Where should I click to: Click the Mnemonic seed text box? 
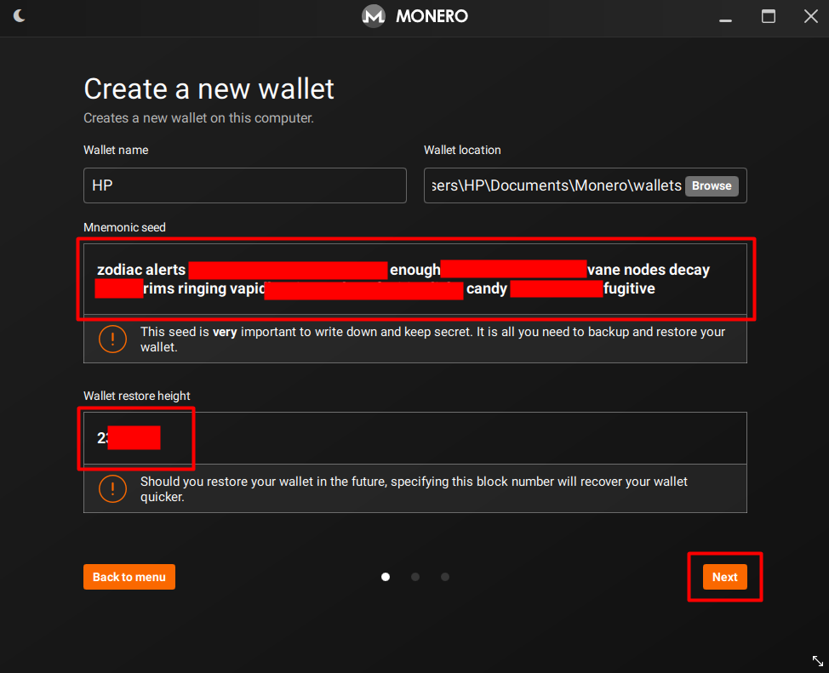(x=415, y=279)
